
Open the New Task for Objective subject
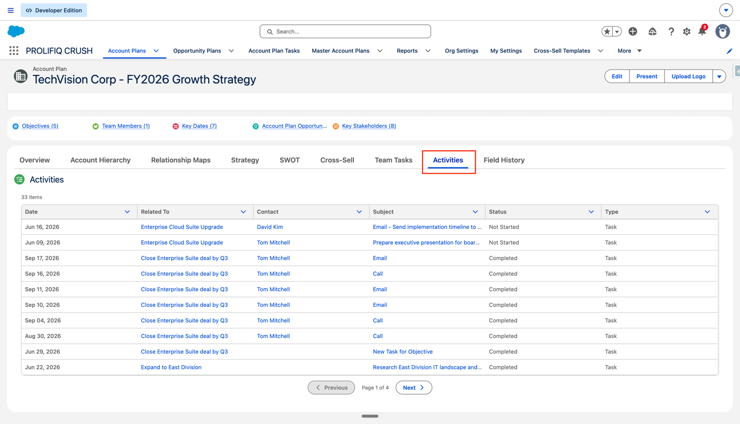[403, 352]
